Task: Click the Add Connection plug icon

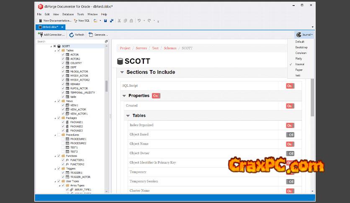Action: tap(41, 35)
